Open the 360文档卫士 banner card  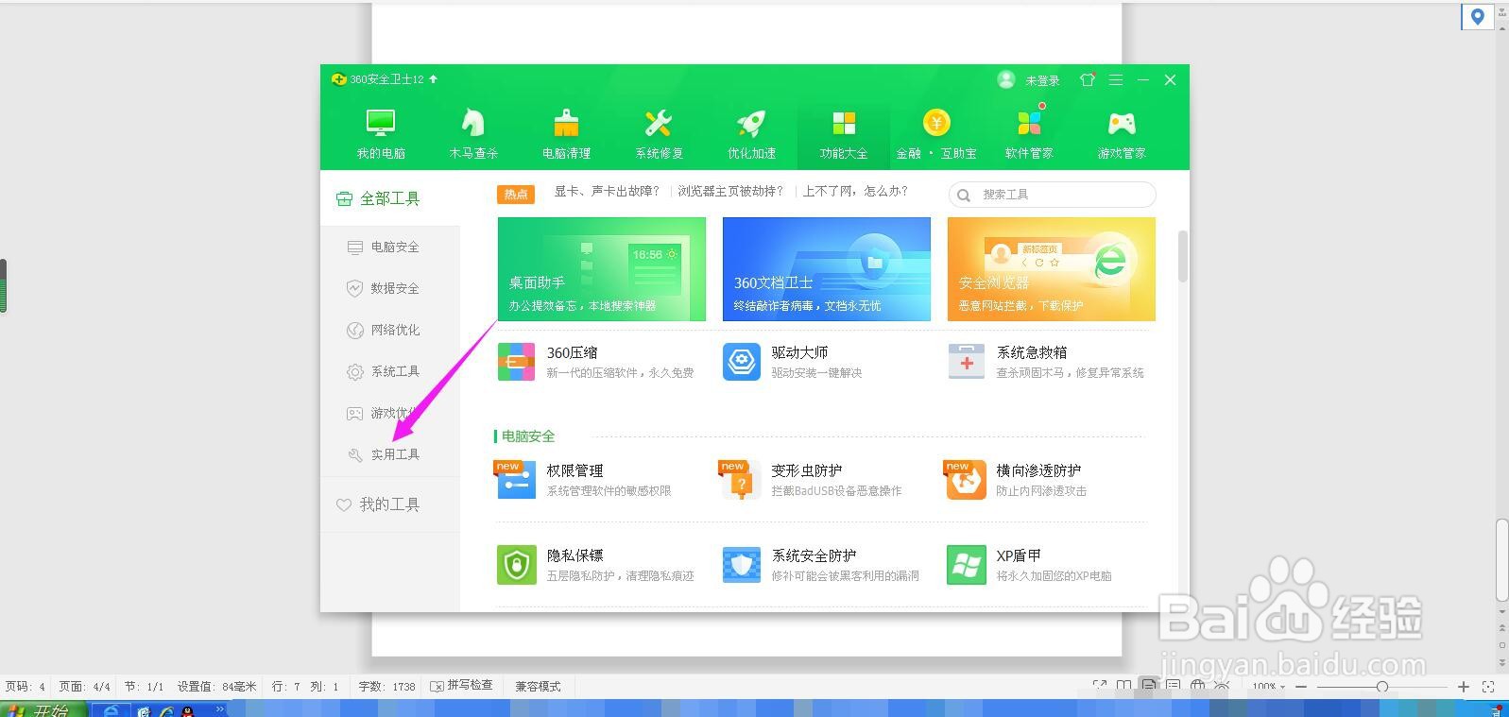(x=827, y=269)
